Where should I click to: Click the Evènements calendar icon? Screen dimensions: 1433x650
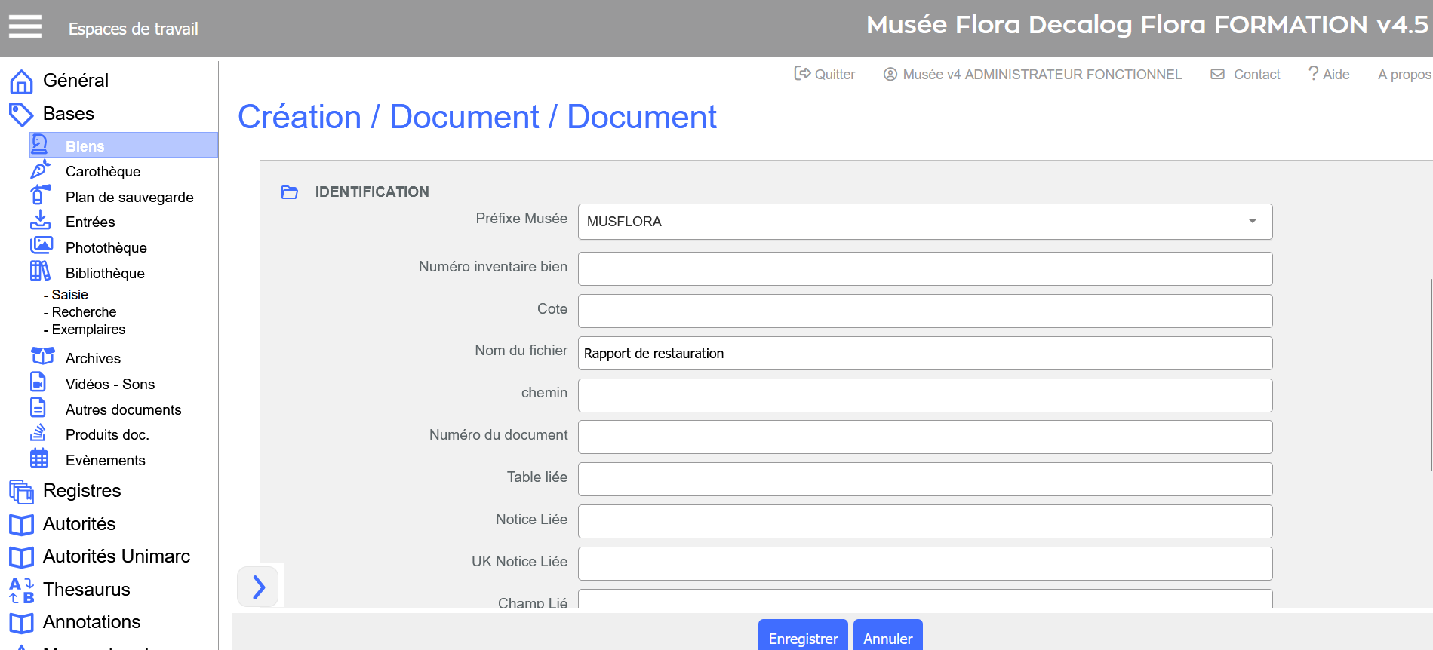39,458
